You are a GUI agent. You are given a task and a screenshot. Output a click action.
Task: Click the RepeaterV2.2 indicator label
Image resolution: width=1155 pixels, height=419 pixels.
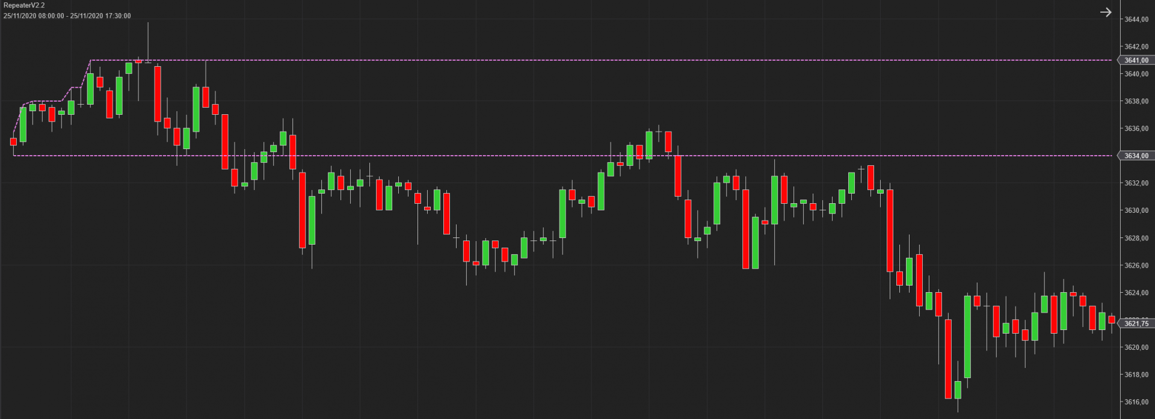click(x=24, y=5)
